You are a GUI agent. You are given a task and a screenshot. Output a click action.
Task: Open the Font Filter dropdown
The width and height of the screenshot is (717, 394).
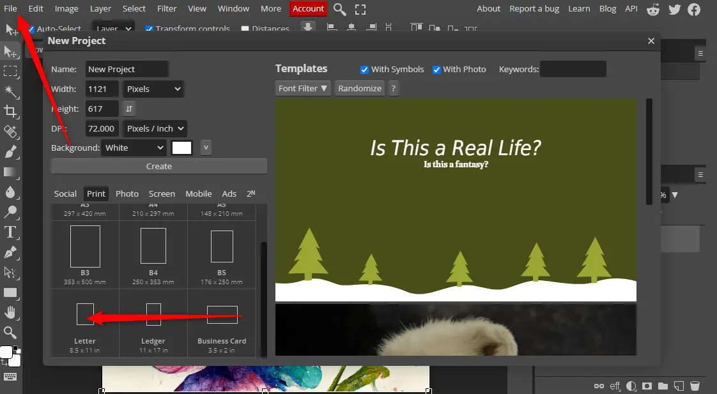click(x=302, y=87)
